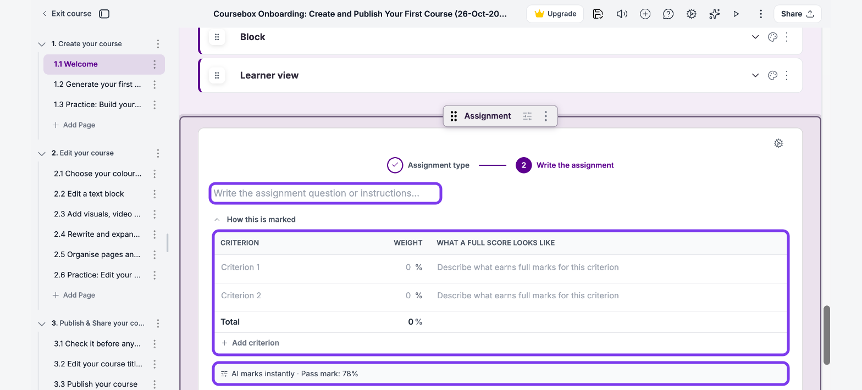Open the Assignment chip three-dot menu

(545, 116)
